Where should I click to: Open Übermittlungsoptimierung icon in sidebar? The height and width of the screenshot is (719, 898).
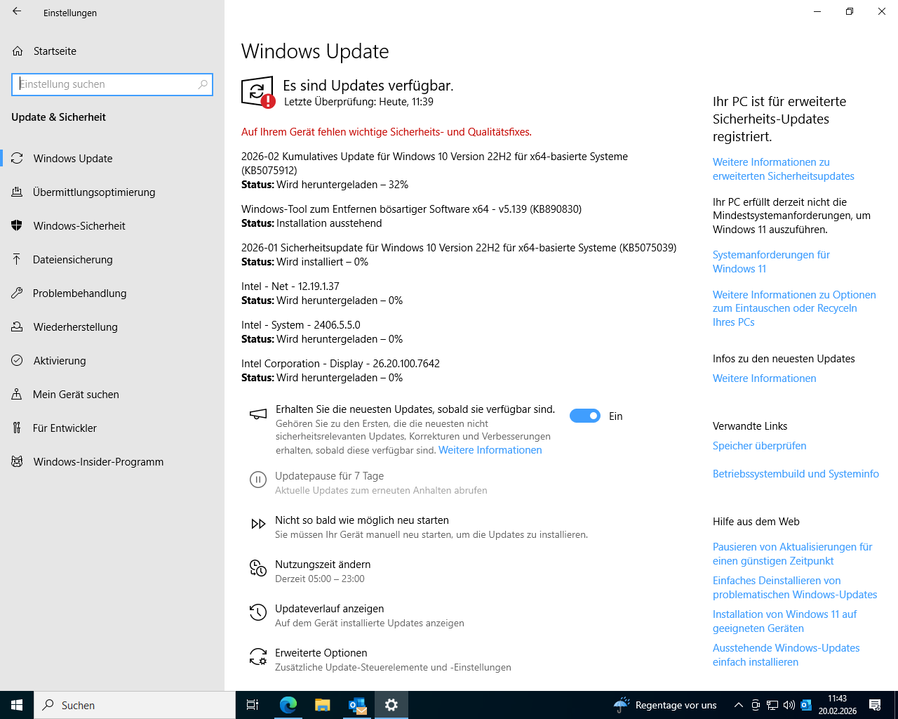(x=18, y=192)
